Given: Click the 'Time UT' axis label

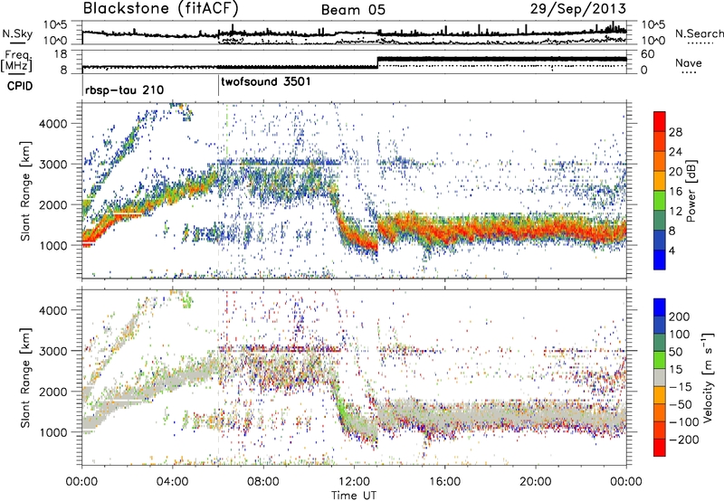Looking at the screenshot, I should tap(354, 495).
